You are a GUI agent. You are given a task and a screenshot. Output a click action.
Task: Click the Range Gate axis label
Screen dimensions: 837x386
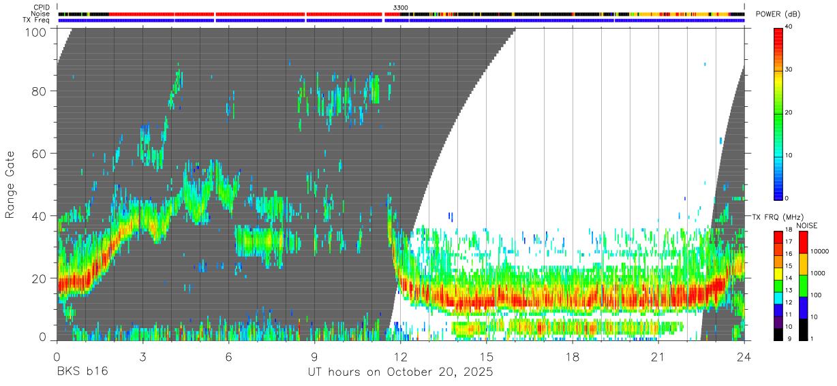(x=10, y=184)
